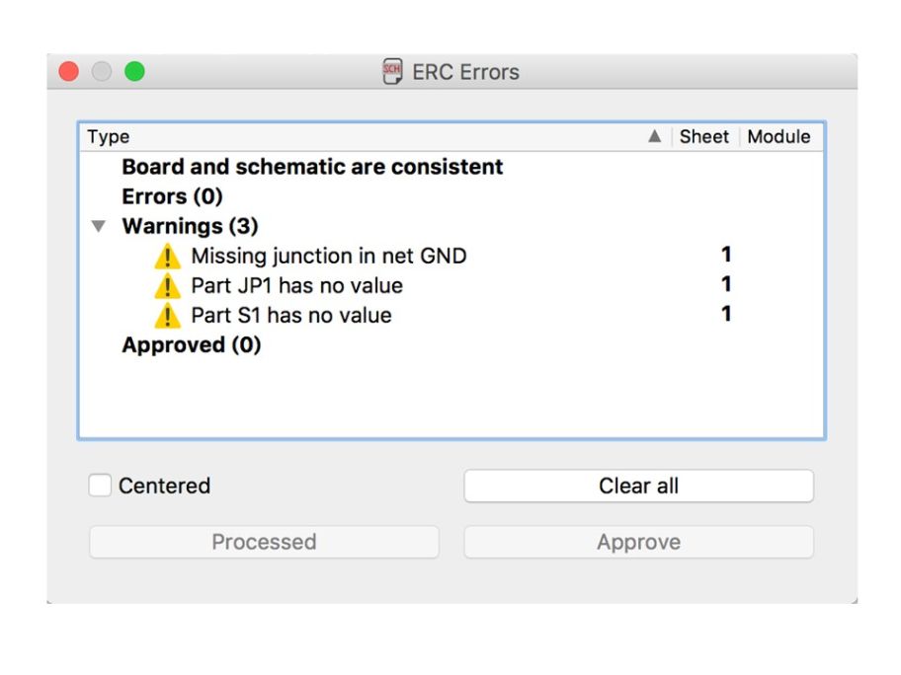Viewport: 901px width, 675px height.
Task: Click the gray minimize window button
Action: pyautogui.click(x=102, y=72)
